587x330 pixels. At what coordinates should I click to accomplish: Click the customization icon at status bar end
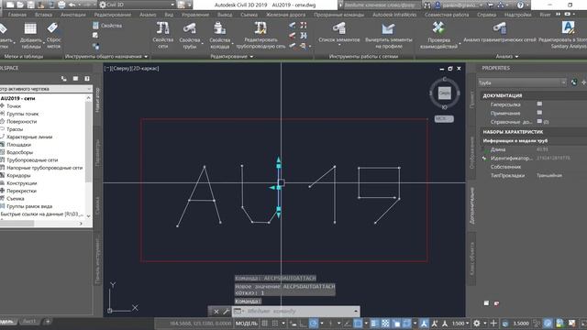583,324
